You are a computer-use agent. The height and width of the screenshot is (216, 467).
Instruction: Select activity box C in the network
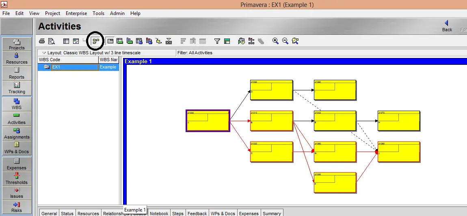[272, 152]
